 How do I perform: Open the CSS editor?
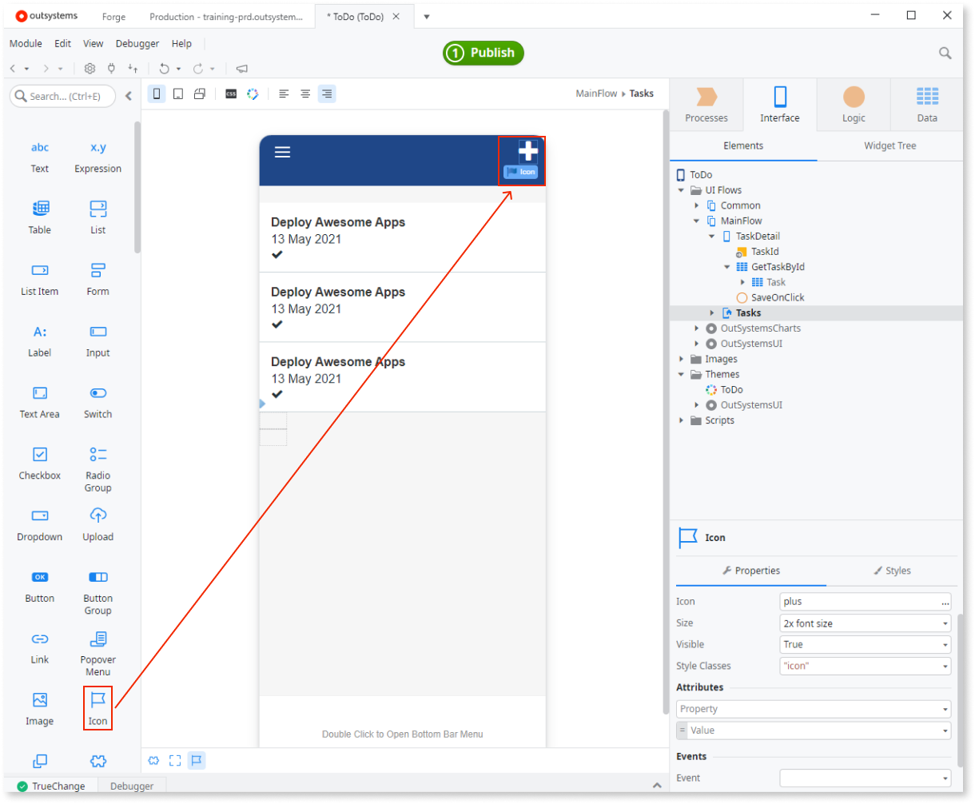230,94
